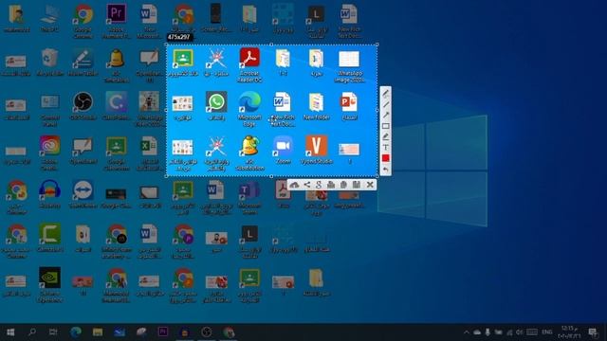Viewport: 607px width, 341px height.
Task: Open the Windows Start menu
Action: pyautogui.click(x=10, y=332)
